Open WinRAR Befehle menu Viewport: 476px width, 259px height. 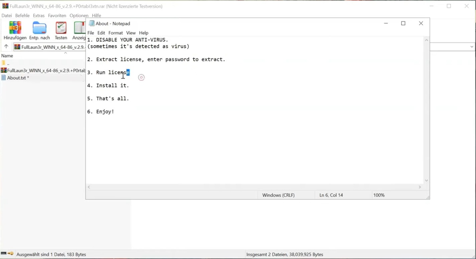point(22,16)
